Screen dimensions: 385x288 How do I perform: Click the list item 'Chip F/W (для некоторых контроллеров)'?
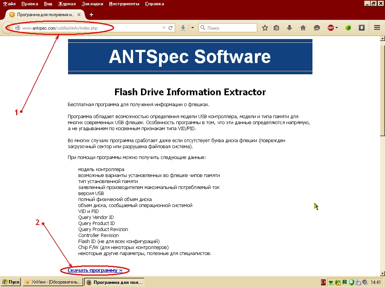123,247
